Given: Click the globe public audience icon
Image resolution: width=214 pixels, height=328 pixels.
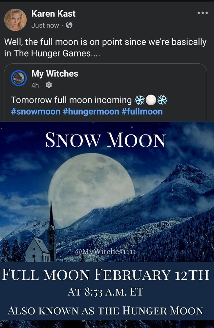Looking at the screenshot, I should point(69,25).
